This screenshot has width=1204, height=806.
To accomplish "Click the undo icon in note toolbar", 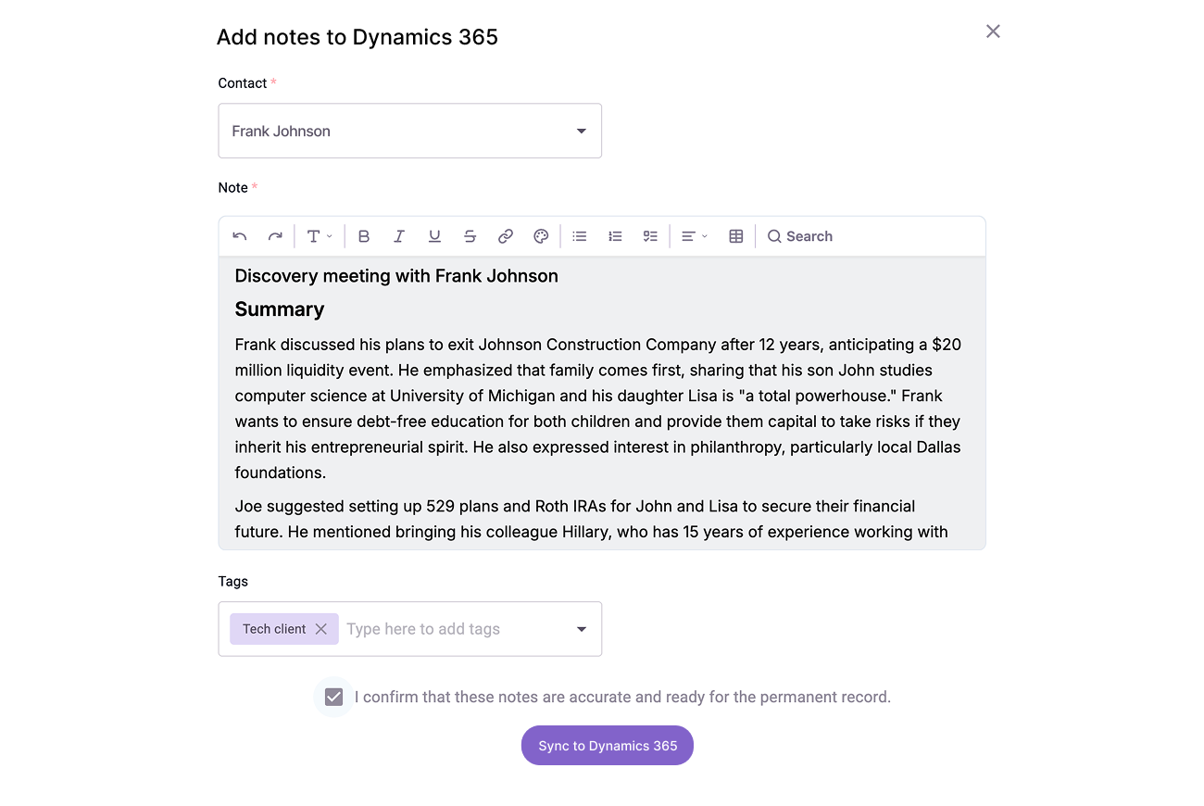I will (x=240, y=236).
